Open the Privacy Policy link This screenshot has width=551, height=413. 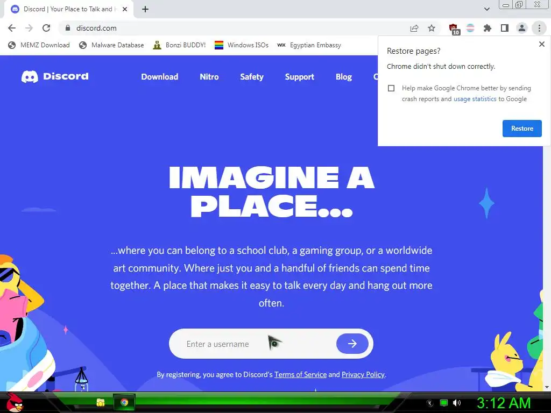[x=363, y=375]
